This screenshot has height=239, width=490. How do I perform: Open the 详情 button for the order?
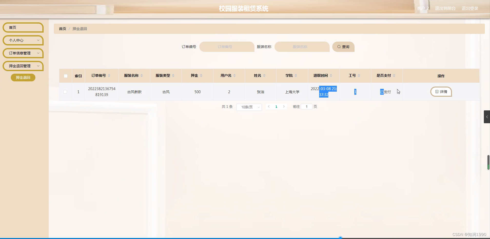[x=441, y=92]
